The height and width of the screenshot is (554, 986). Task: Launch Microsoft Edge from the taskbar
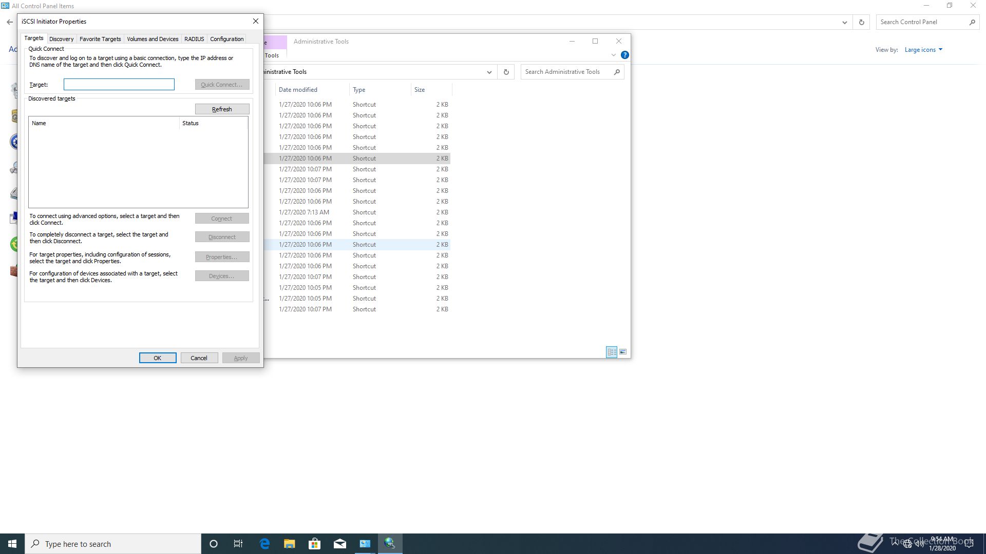[x=264, y=544]
